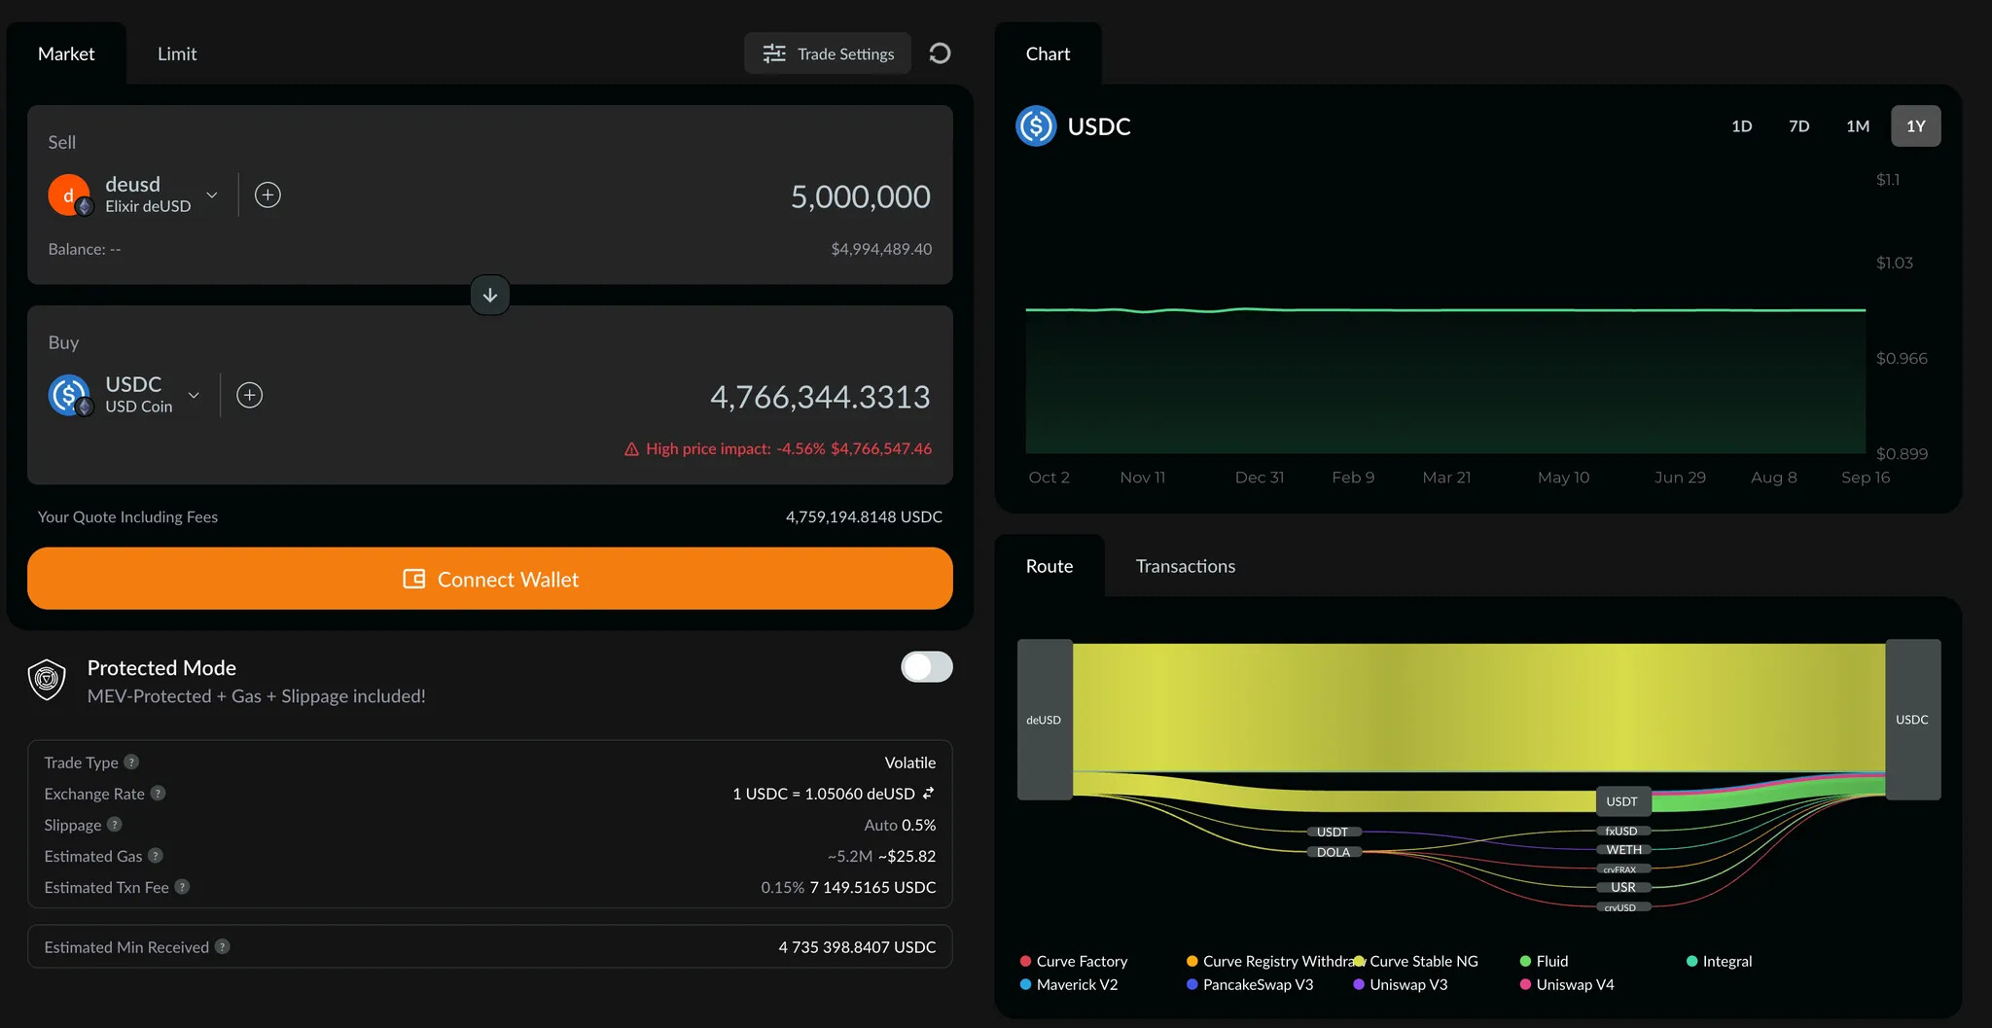Enable the Protected Mode toggle
The width and height of the screenshot is (1992, 1028).
(x=926, y=667)
